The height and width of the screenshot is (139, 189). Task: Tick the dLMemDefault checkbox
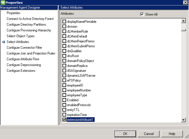pyautogui.click(x=64, y=36)
